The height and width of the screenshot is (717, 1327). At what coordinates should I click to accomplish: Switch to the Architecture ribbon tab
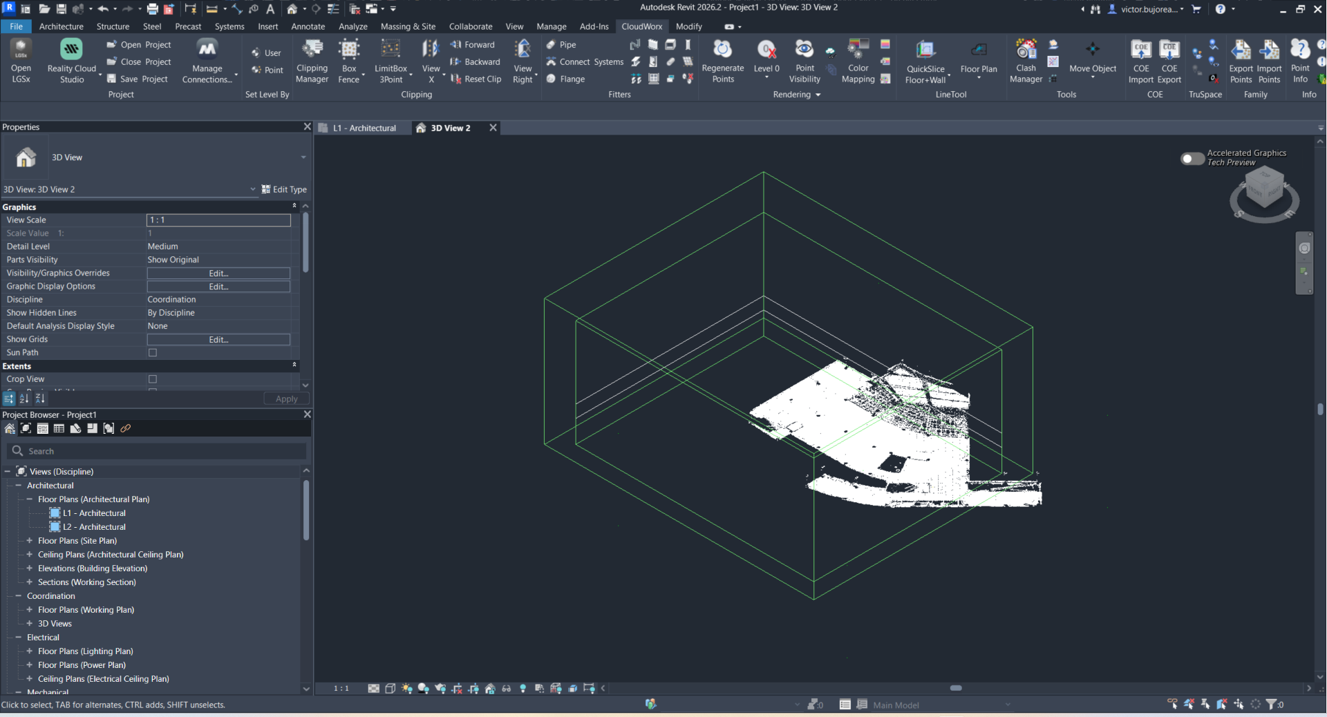click(x=61, y=26)
